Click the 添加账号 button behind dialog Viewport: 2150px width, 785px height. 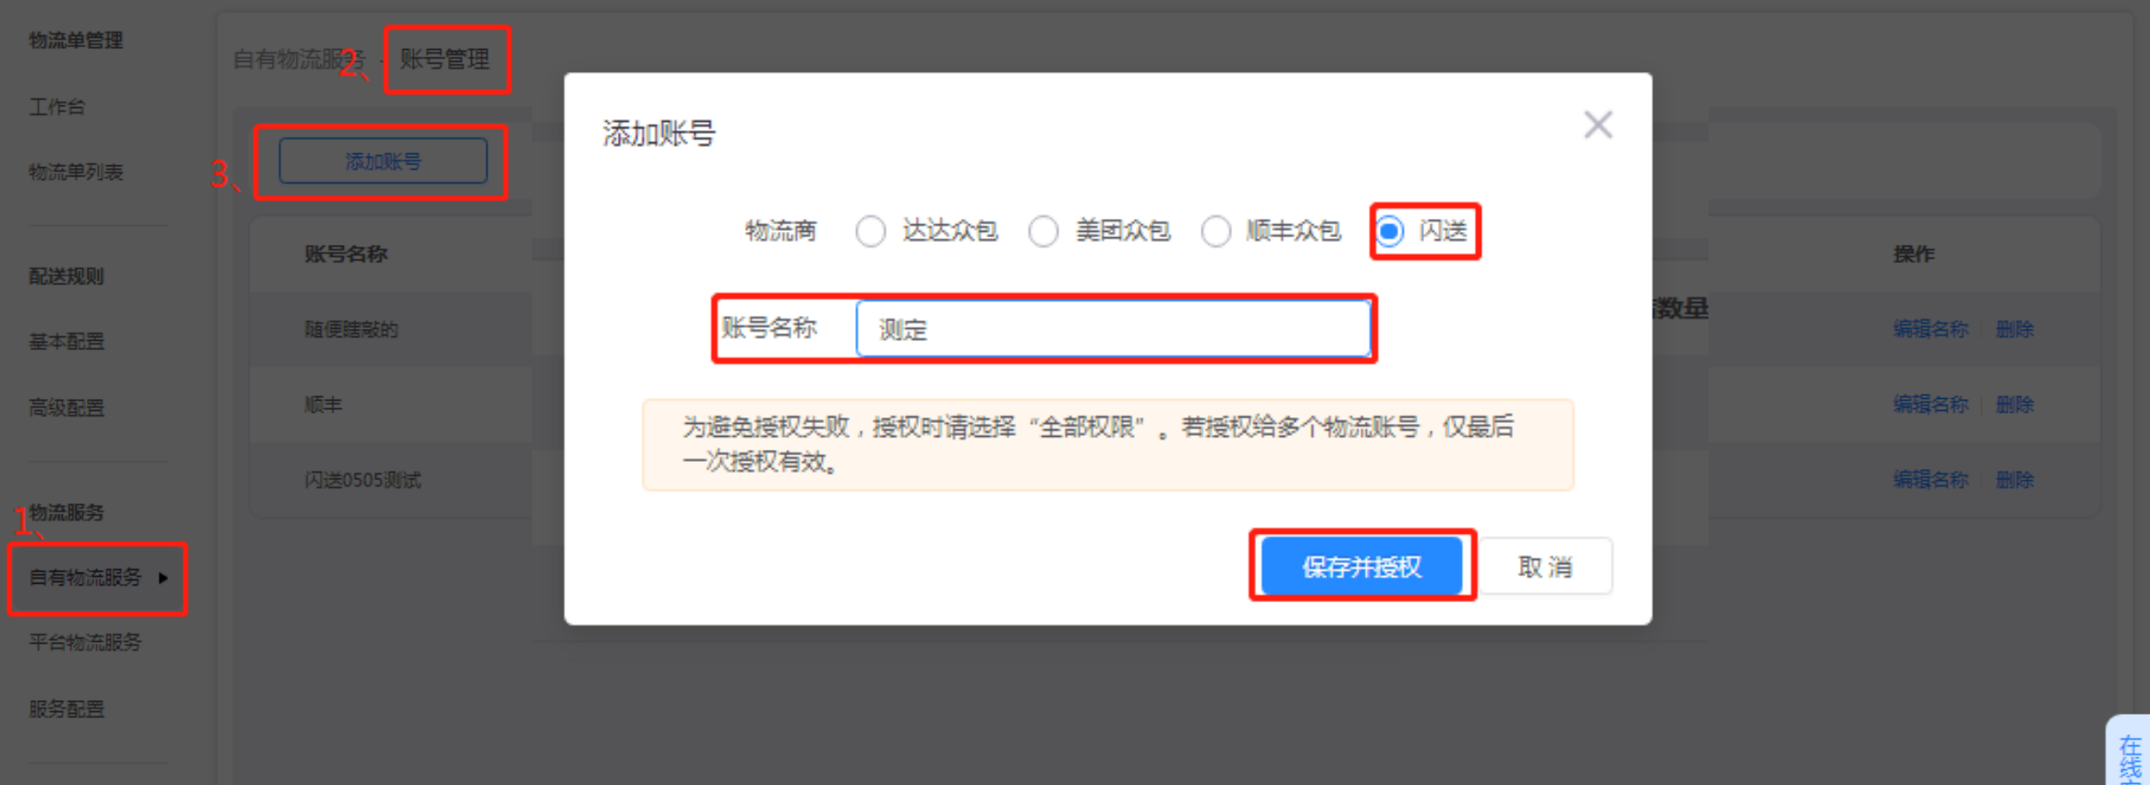click(x=383, y=162)
